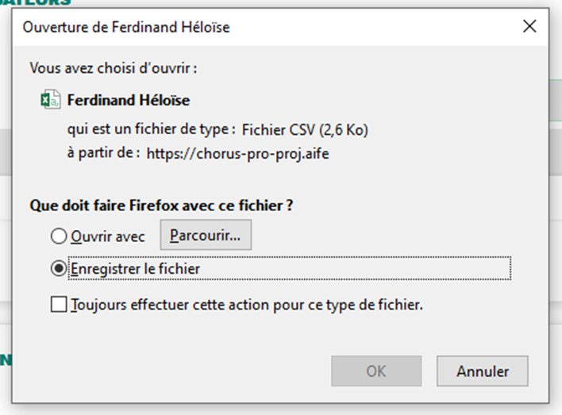Click the CSV spreadsheet file icon
Image resolution: width=562 pixels, height=415 pixels.
pyautogui.click(x=50, y=101)
